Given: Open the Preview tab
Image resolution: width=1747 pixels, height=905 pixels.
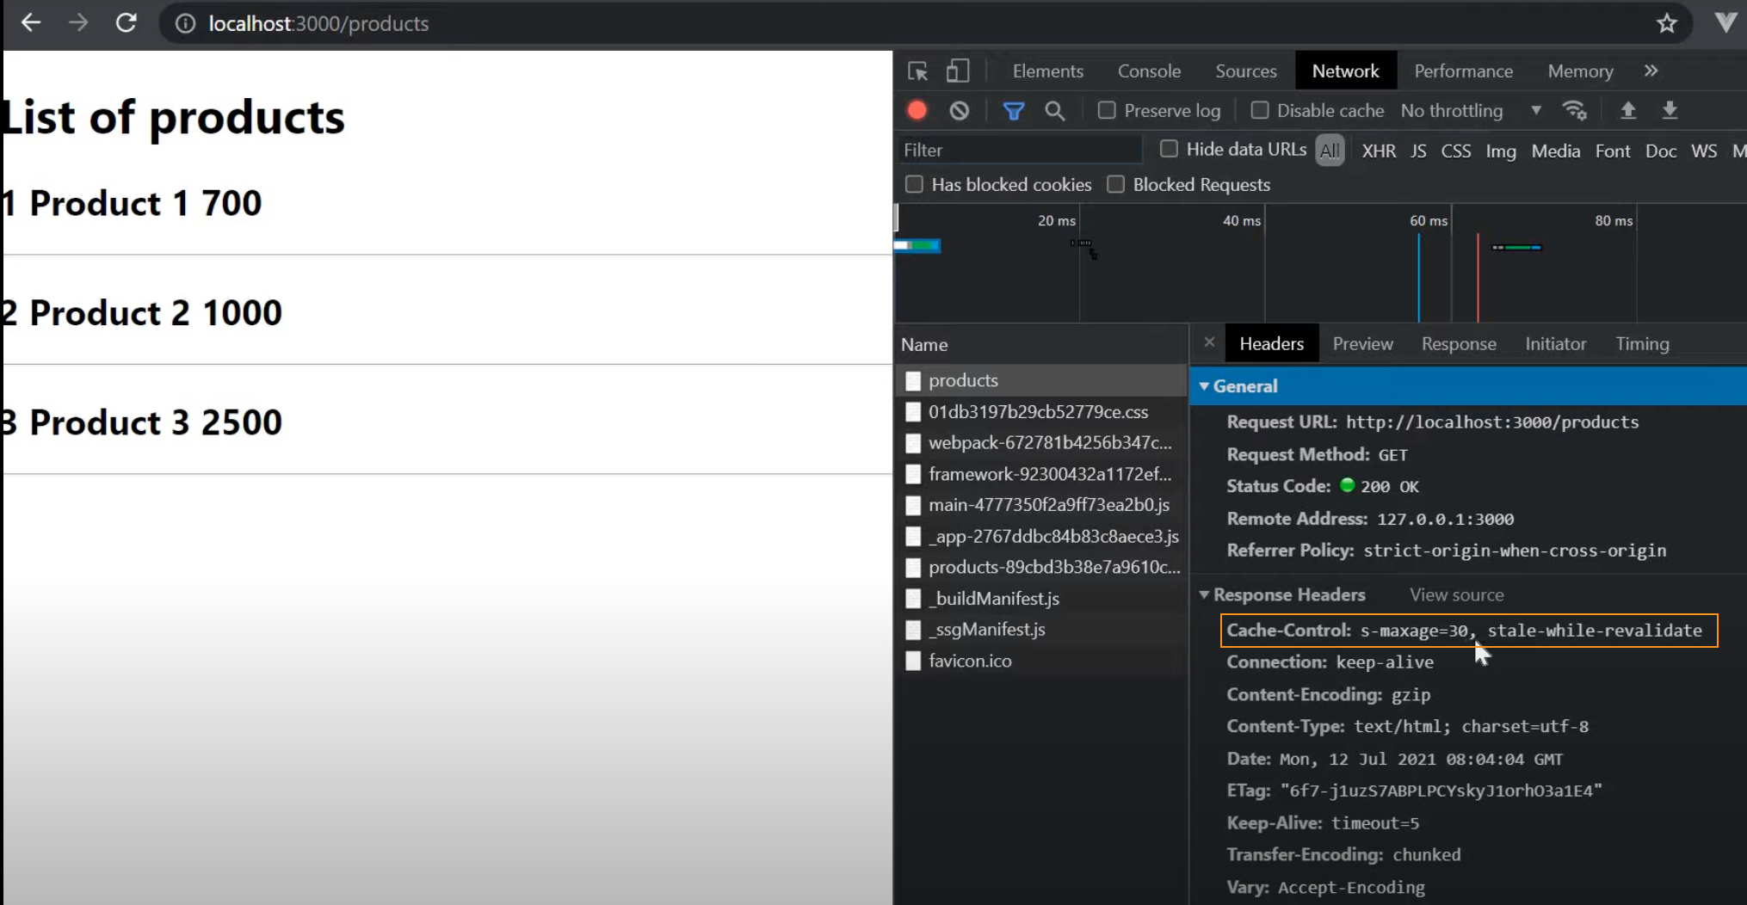Looking at the screenshot, I should click(1362, 344).
